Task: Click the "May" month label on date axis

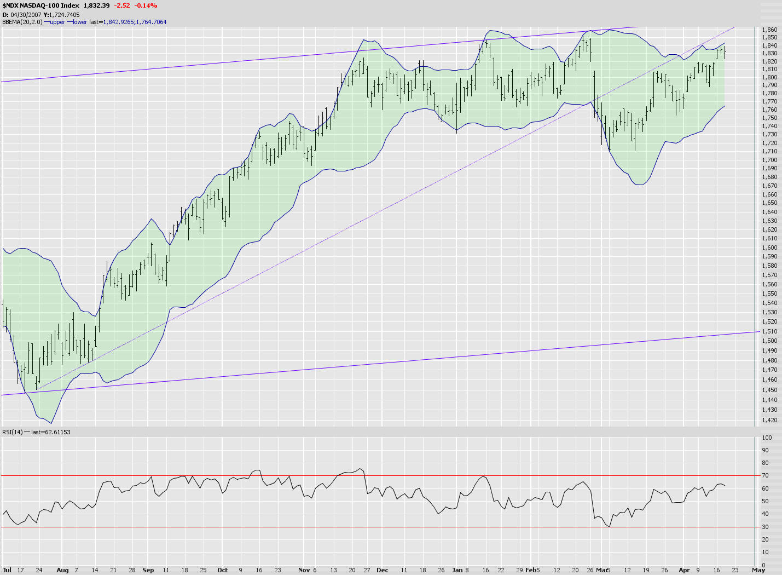Action: (758, 570)
